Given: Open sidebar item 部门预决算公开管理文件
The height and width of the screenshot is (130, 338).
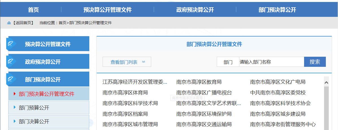Looking at the screenshot, I should 49,93.
